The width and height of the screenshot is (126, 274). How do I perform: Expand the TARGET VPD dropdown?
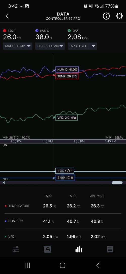82,46
